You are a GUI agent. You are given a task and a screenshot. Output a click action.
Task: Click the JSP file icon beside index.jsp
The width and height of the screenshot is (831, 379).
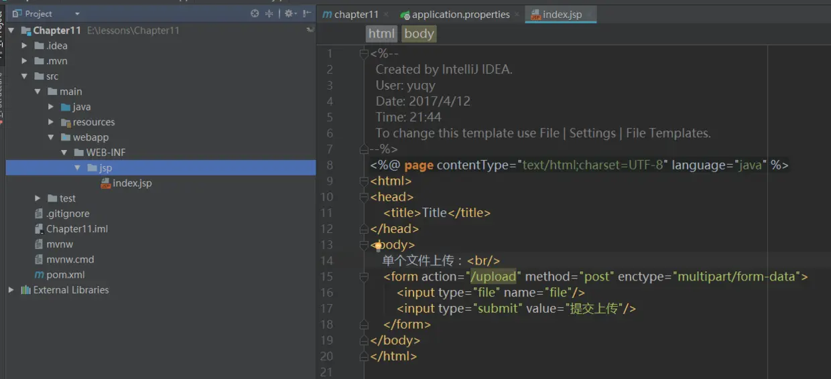106,183
